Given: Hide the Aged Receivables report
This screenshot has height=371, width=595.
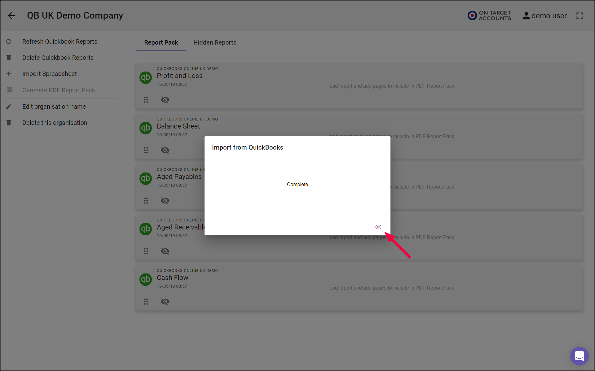Looking at the screenshot, I should point(165,251).
